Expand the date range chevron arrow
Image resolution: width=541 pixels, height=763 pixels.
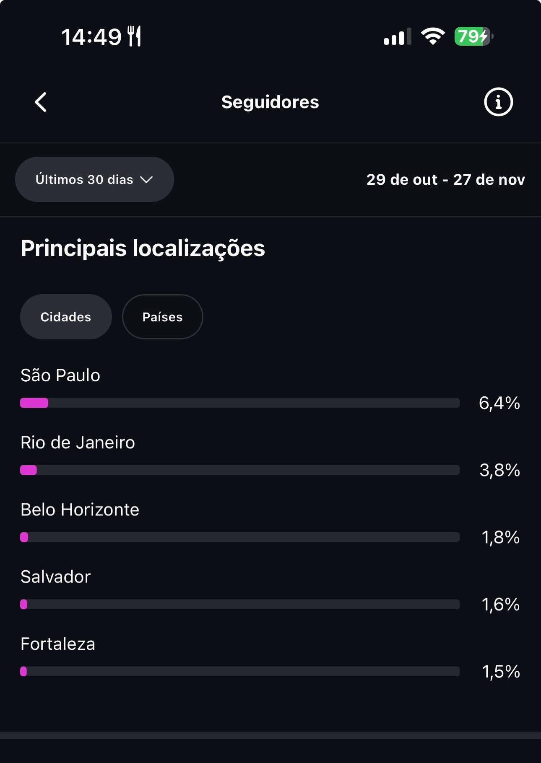point(146,180)
